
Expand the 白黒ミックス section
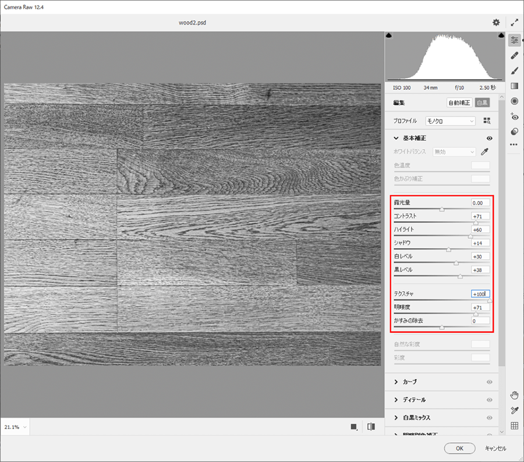click(396, 418)
